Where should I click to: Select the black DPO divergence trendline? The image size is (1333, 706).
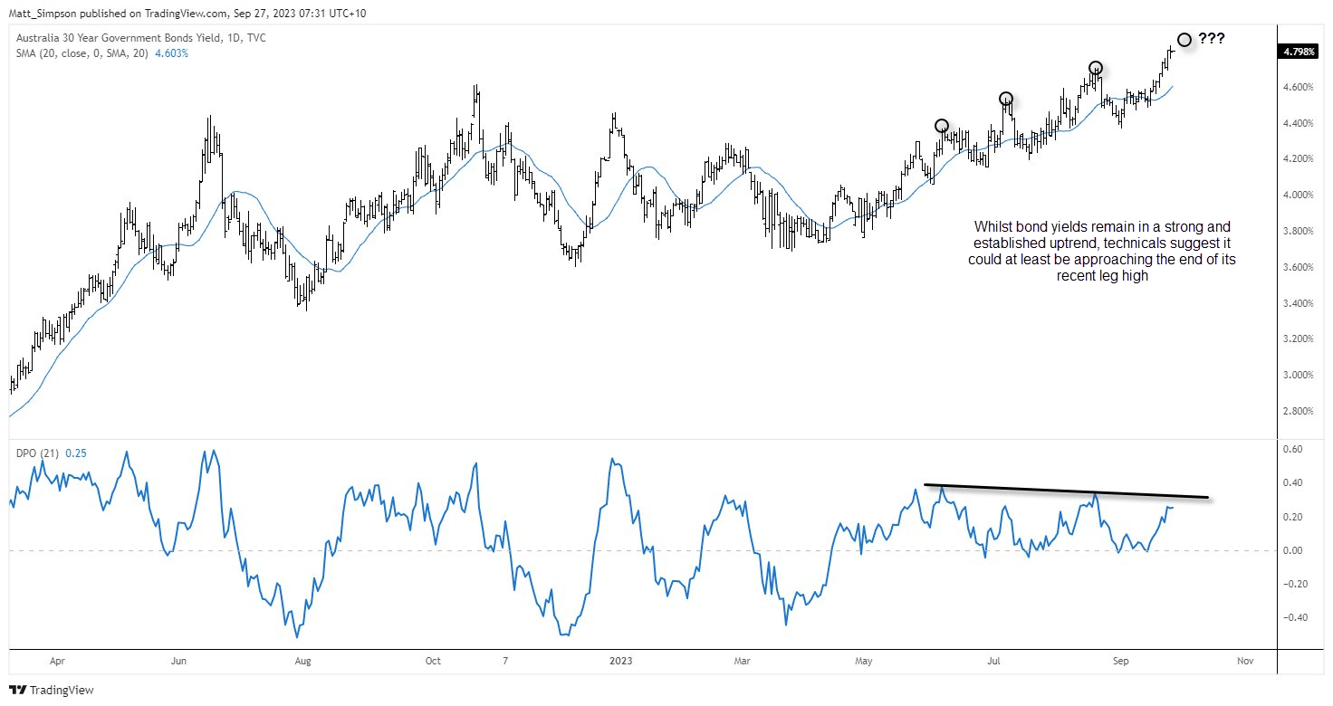[x=1067, y=491]
